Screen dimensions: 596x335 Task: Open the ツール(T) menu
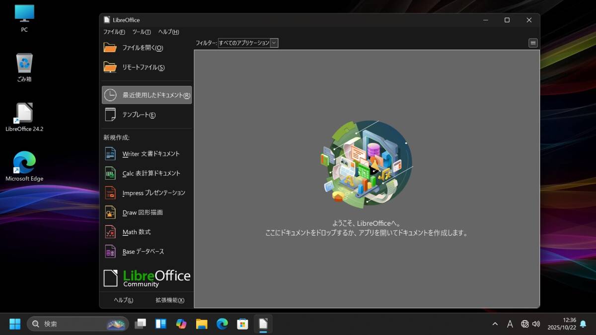coord(142,32)
